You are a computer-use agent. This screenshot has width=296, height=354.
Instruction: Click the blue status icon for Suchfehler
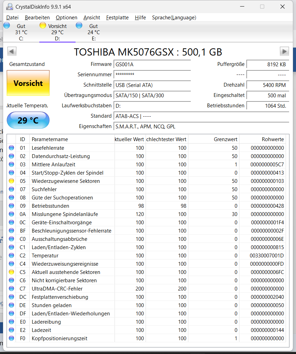click(11, 189)
